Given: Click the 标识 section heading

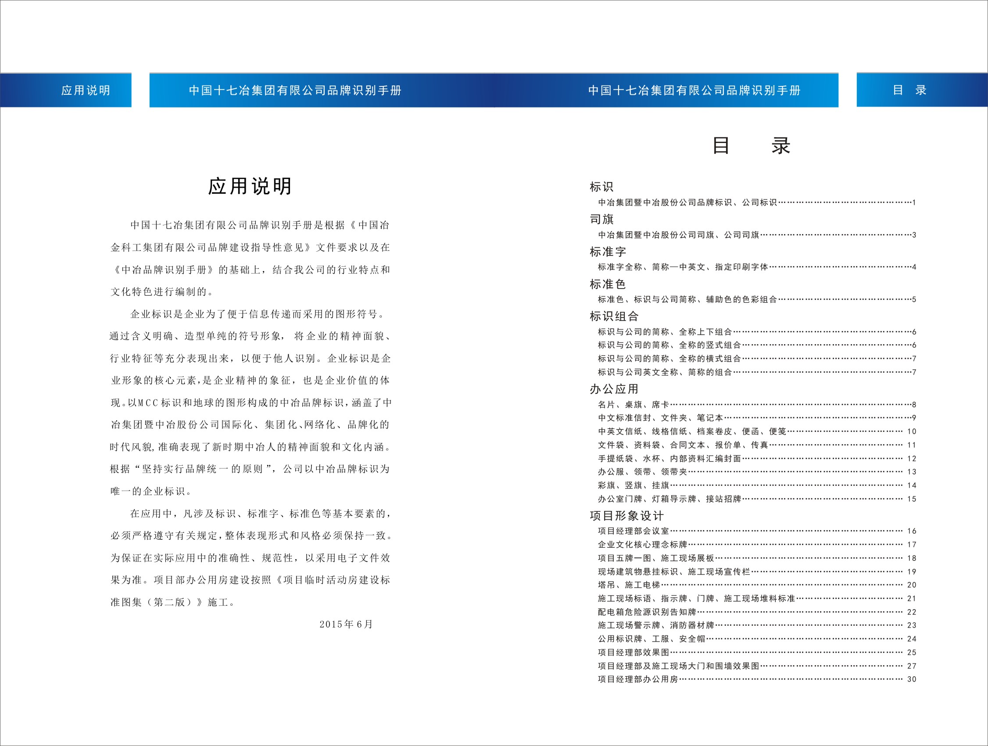Looking at the screenshot, I should pos(601,187).
